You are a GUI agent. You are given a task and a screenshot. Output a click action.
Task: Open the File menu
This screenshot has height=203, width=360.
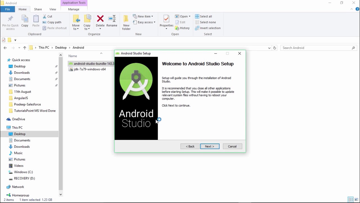pyautogui.click(x=8, y=9)
